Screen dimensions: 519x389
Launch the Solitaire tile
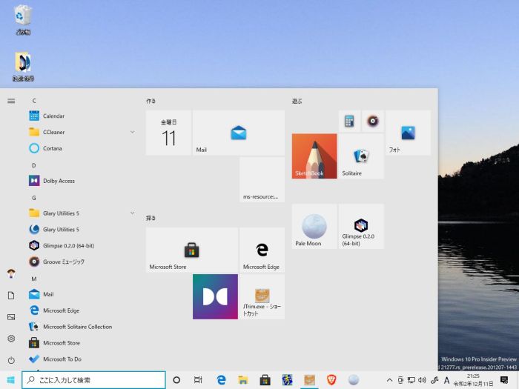coord(361,156)
